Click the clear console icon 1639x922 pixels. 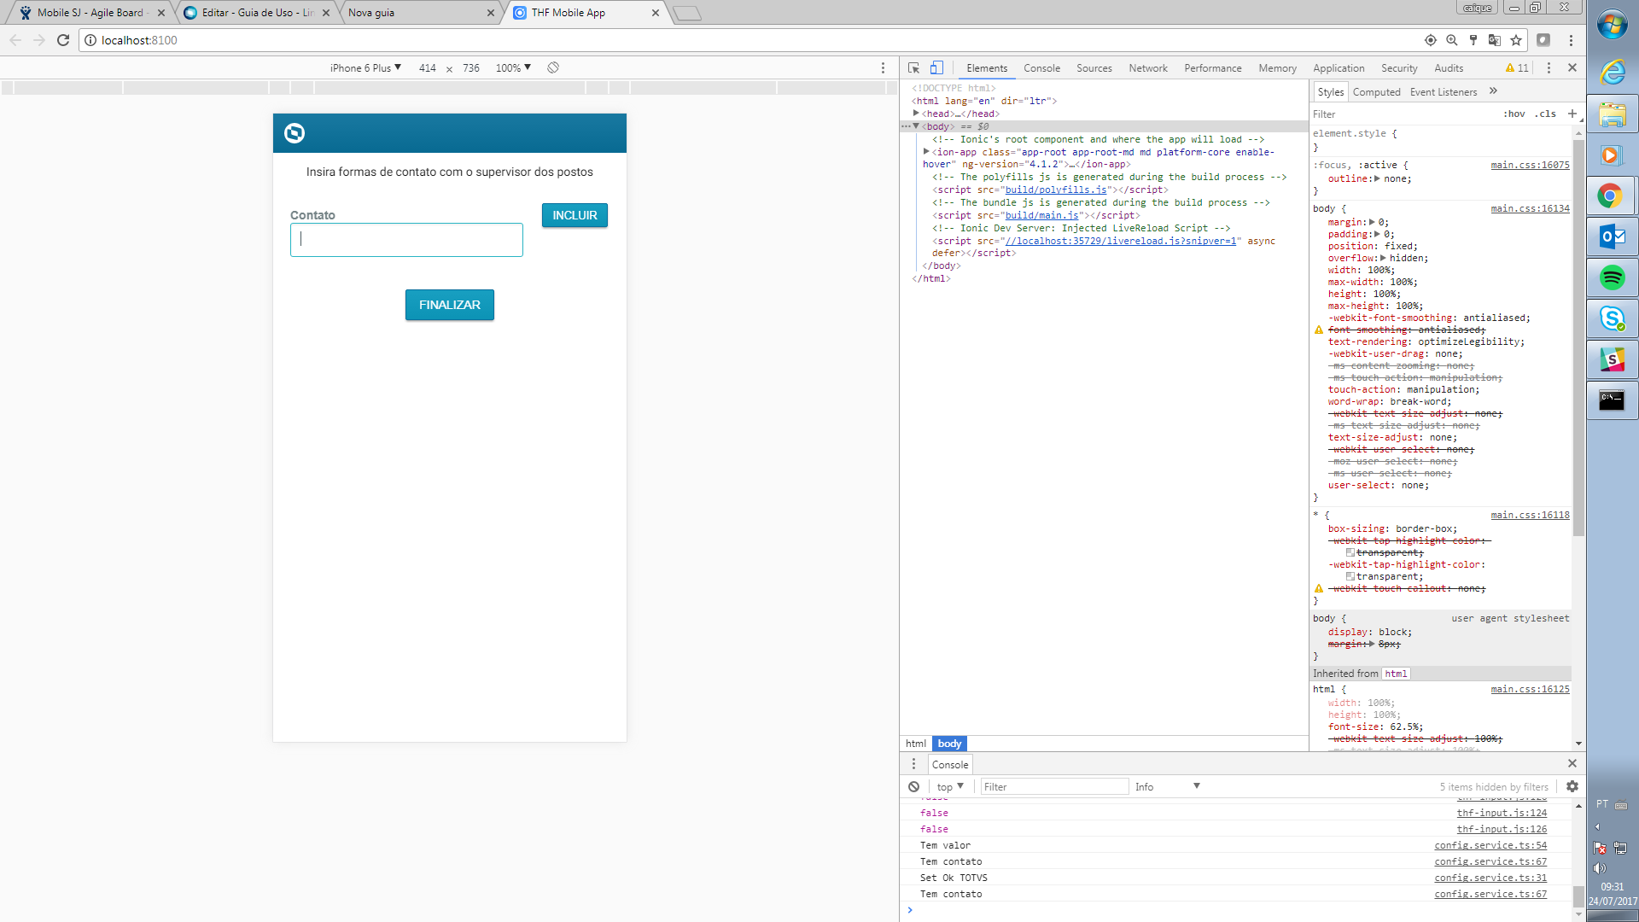point(914,786)
